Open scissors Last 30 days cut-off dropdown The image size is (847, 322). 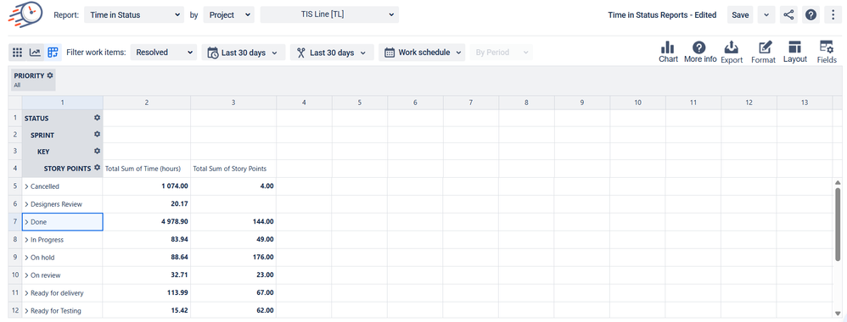tap(332, 53)
